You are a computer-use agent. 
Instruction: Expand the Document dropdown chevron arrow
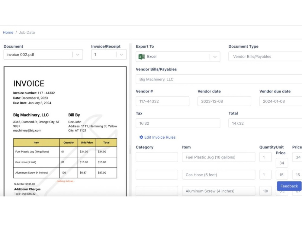tap(78, 55)
